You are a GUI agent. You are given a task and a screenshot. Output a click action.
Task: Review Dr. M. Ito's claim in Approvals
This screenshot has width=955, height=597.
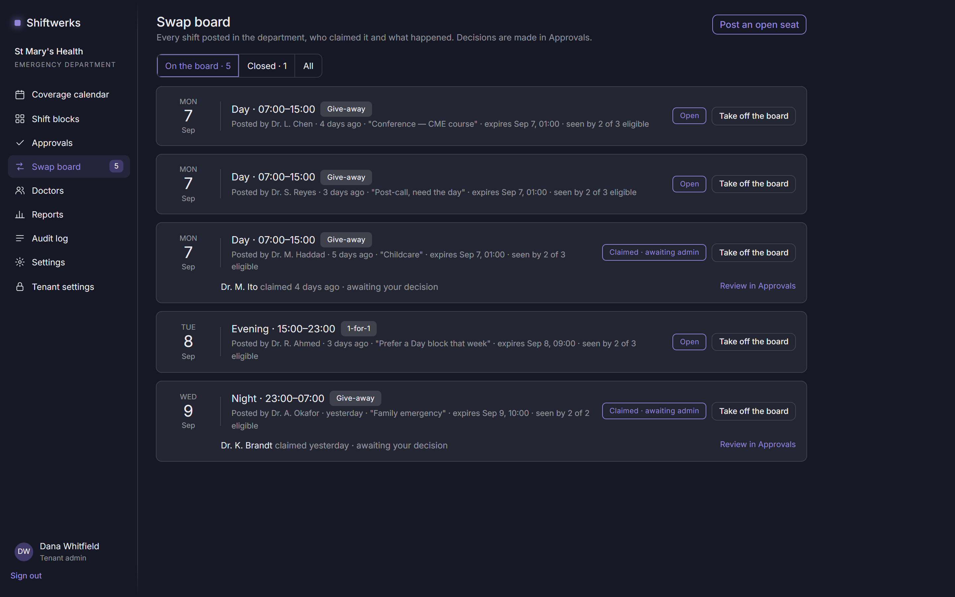pos(757,286)
